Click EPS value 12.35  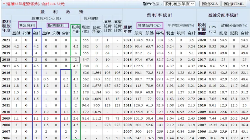pos(212,125)
